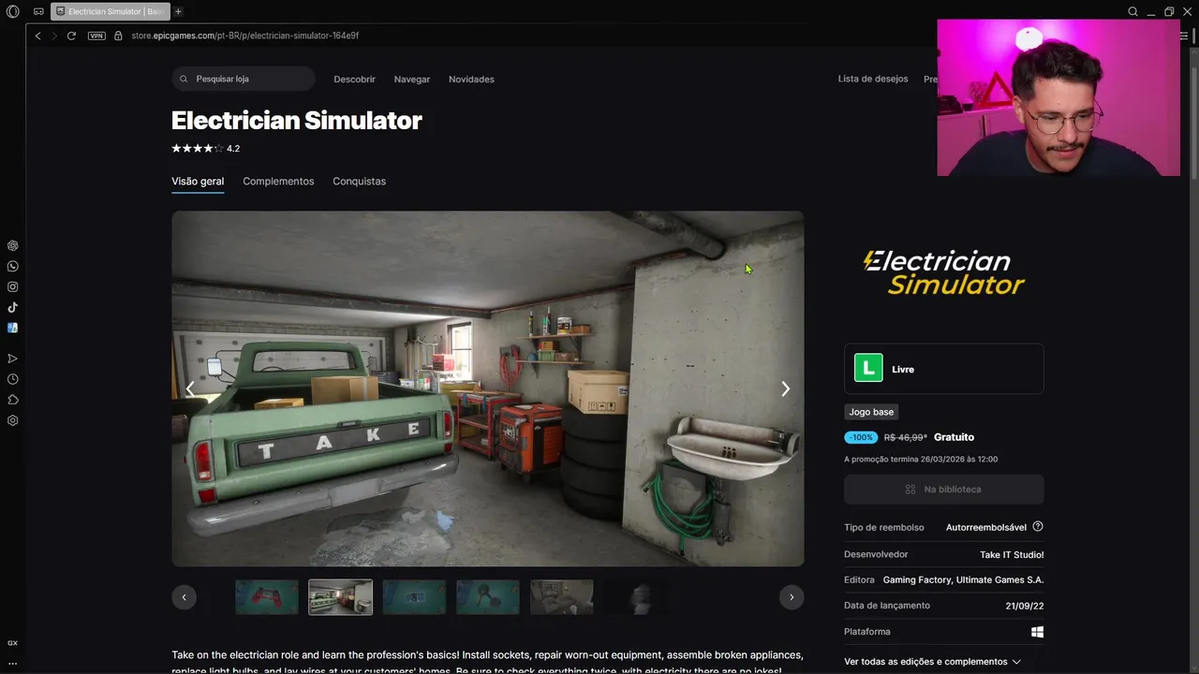1199x674 pixels.
Task: Select the highlighted garage truck thumbnail
Action: tap(341, 597)
